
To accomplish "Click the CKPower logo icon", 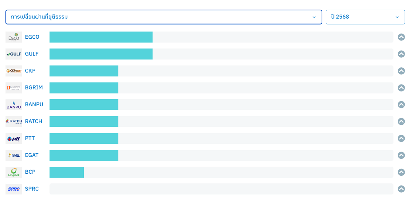I will point(14,71).
